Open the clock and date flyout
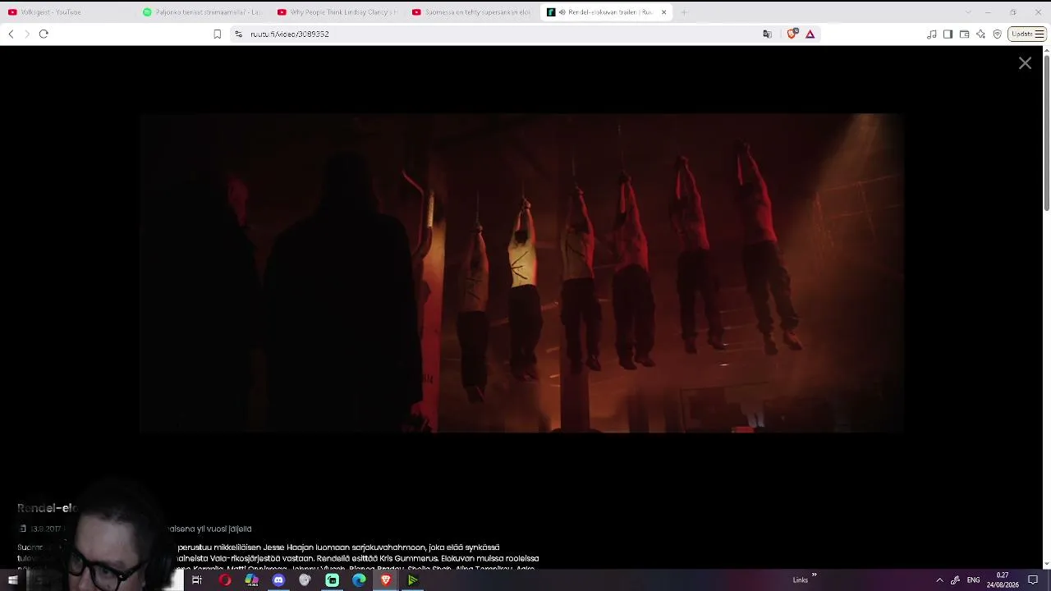 (1003, 580)
